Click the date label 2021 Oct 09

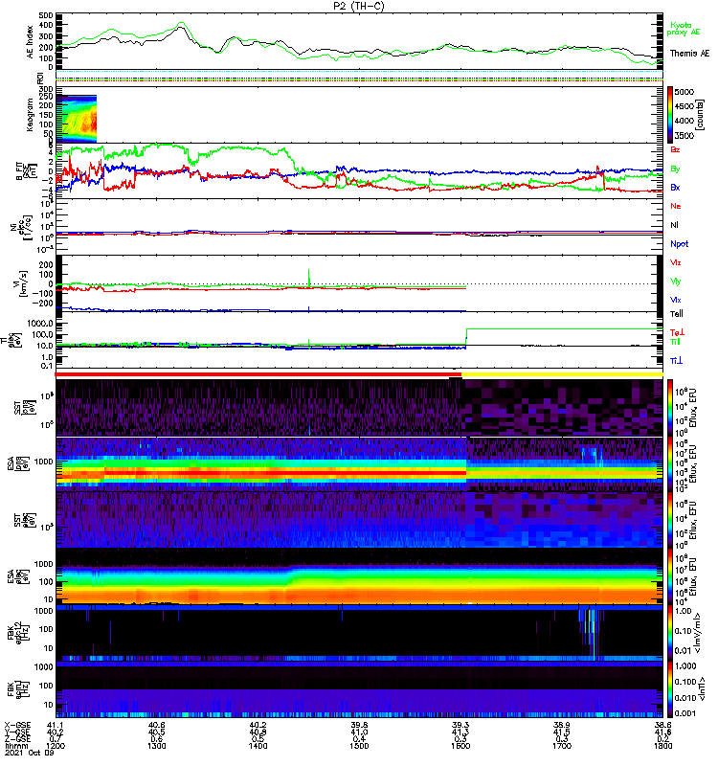pos(30,753)
